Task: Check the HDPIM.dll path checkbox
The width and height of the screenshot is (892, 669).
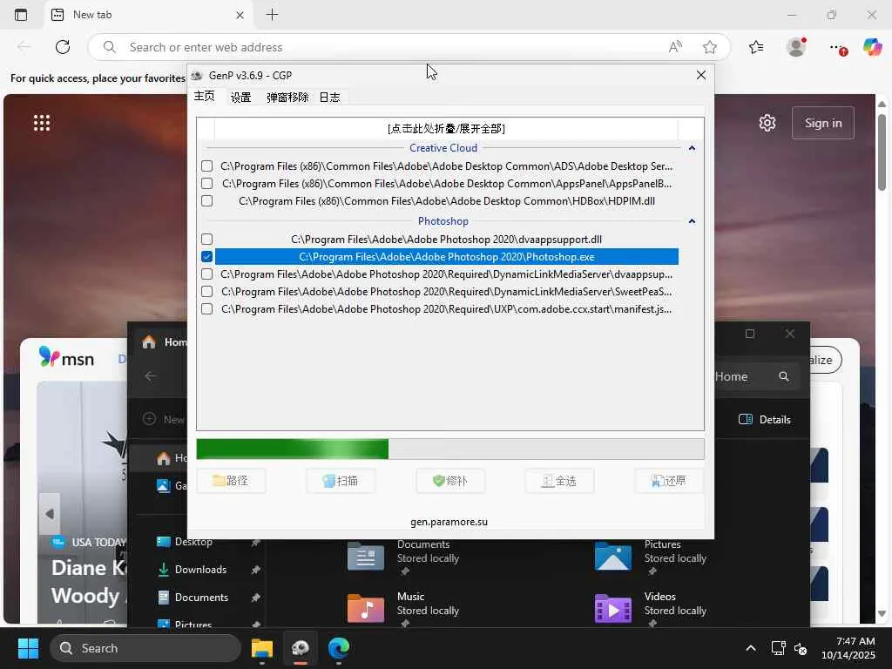Action: (207, 201)
